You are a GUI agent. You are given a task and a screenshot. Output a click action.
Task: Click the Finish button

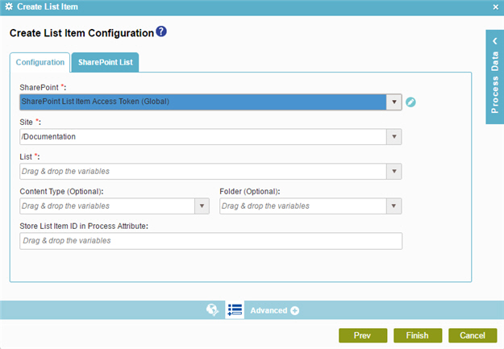click(x=418, y=335)
